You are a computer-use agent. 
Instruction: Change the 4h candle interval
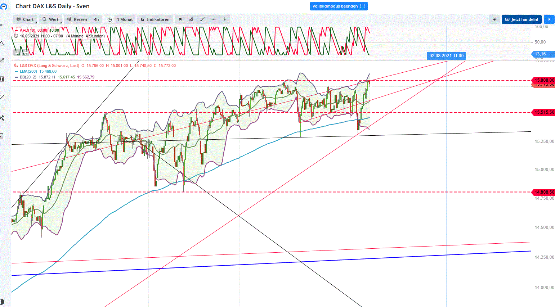(x=97, y=19)
